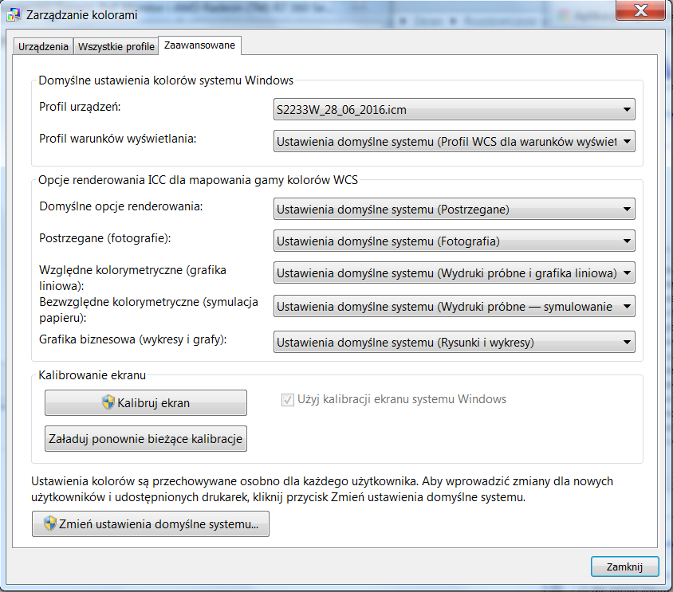Open Względne kolorymetryczne dropdown list
Screen dimensions: 673x592
coord(454,273)
